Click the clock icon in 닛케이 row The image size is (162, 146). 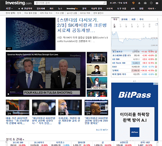(x=156, y=70)
